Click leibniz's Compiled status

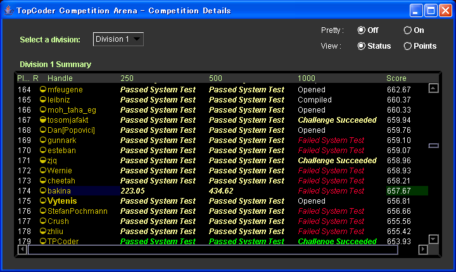click(x=315, y=100)
